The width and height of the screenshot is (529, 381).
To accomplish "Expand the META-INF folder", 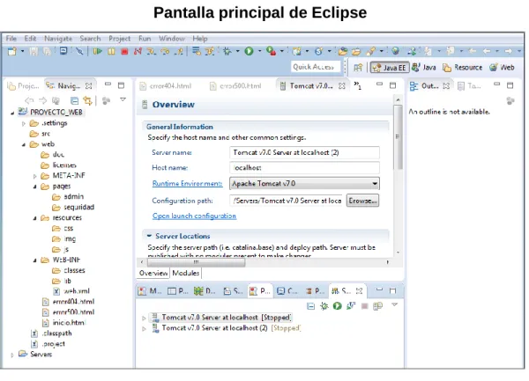I will (x=34, y=176).
